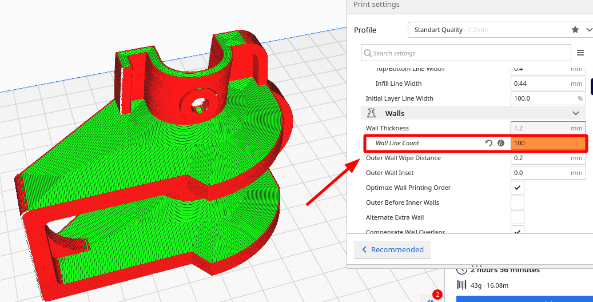The width and height of the screenshot is (593, 302).
Task: Click the Outer Wall Wipe Distance label
Action: coord(403,158)
